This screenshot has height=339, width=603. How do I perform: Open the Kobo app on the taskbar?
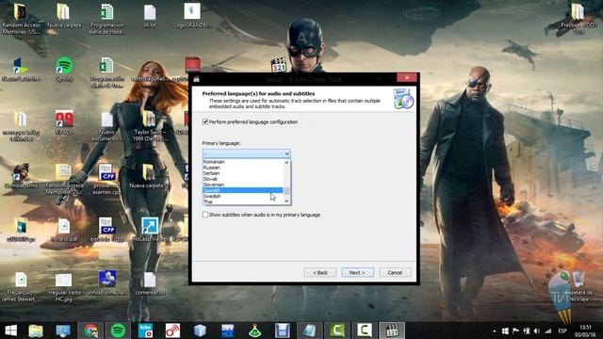145,331
